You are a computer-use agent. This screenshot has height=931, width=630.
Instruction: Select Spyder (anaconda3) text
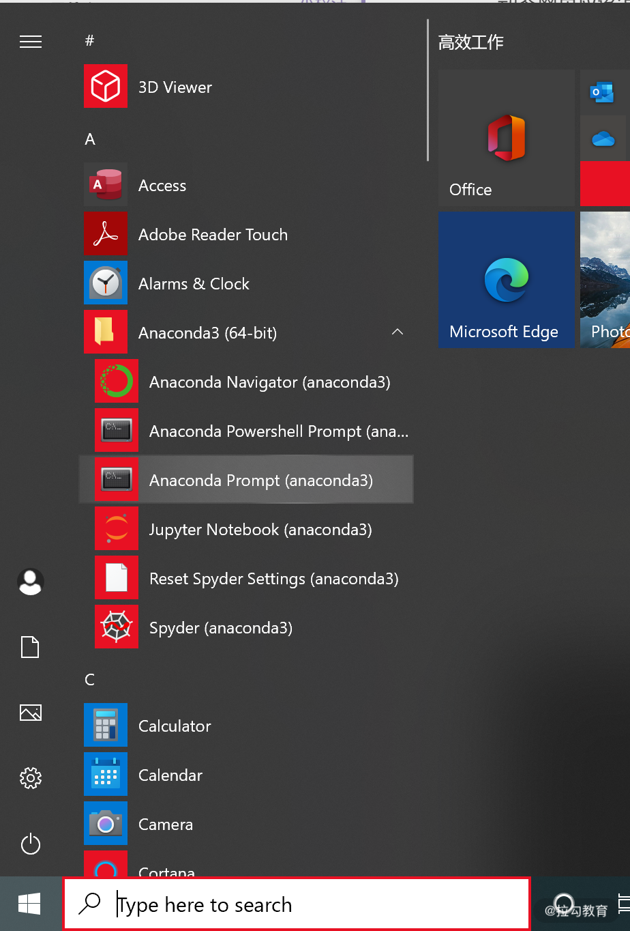[221, 628]
